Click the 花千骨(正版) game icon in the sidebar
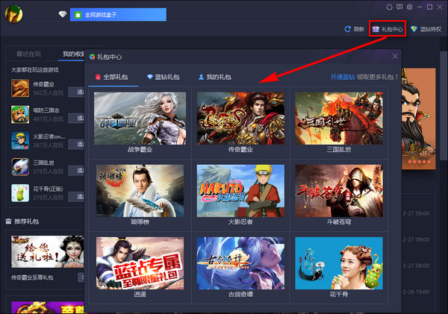 click(20, 193)
